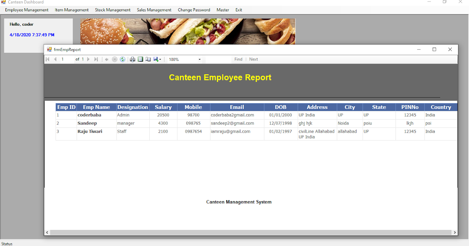Image resolution: width=469 pixels, height=246 pixels.
Task: Select the Print Layout view icon
Action: pos(140,59)
